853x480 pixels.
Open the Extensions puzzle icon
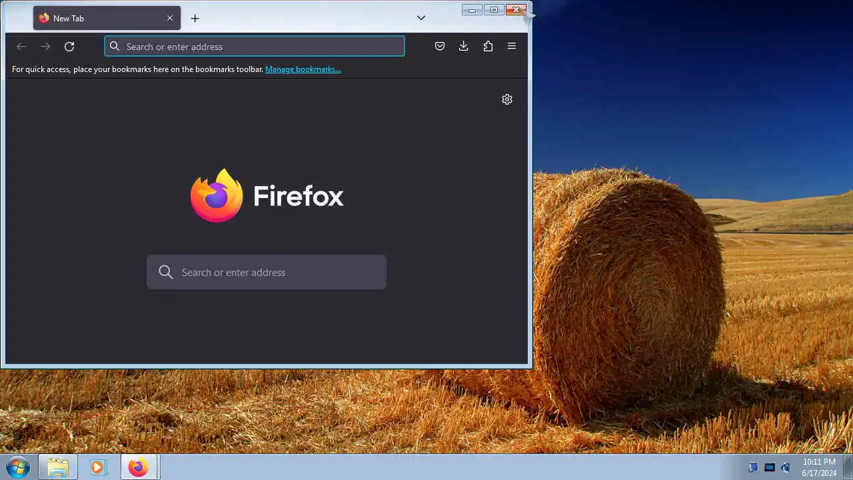point(488,47)
